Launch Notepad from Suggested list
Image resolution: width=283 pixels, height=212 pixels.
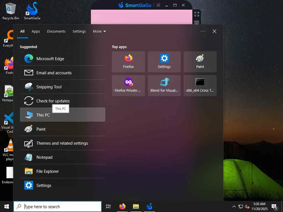(62, 157)
